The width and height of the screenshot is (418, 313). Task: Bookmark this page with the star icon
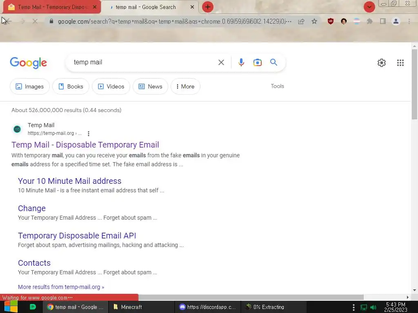pos(314,21)
